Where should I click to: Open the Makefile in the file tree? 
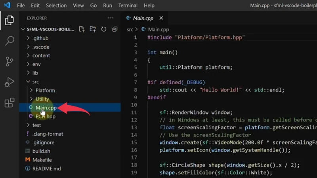pyautogui.click(x=43, y=160)
